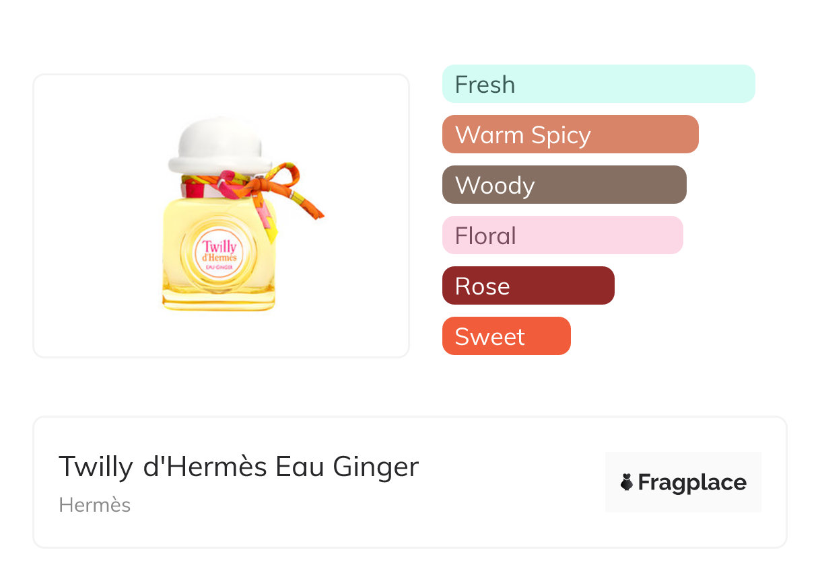Click the Fragplace perfume bottle logo icon

coord(627,482)
